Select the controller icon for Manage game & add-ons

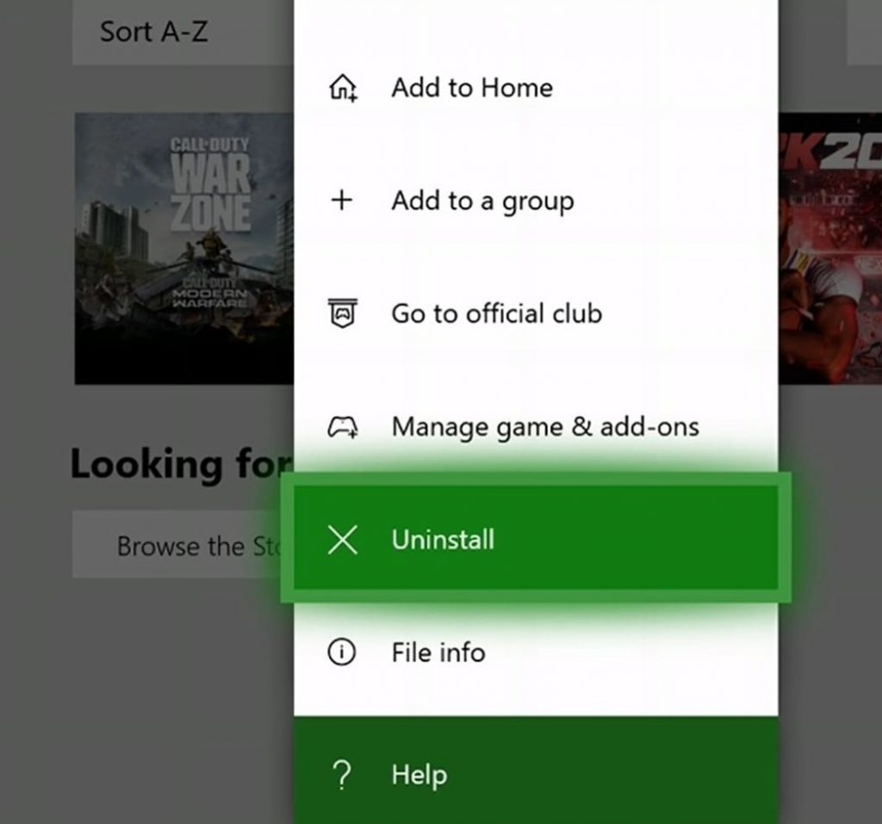coord(343,425)
